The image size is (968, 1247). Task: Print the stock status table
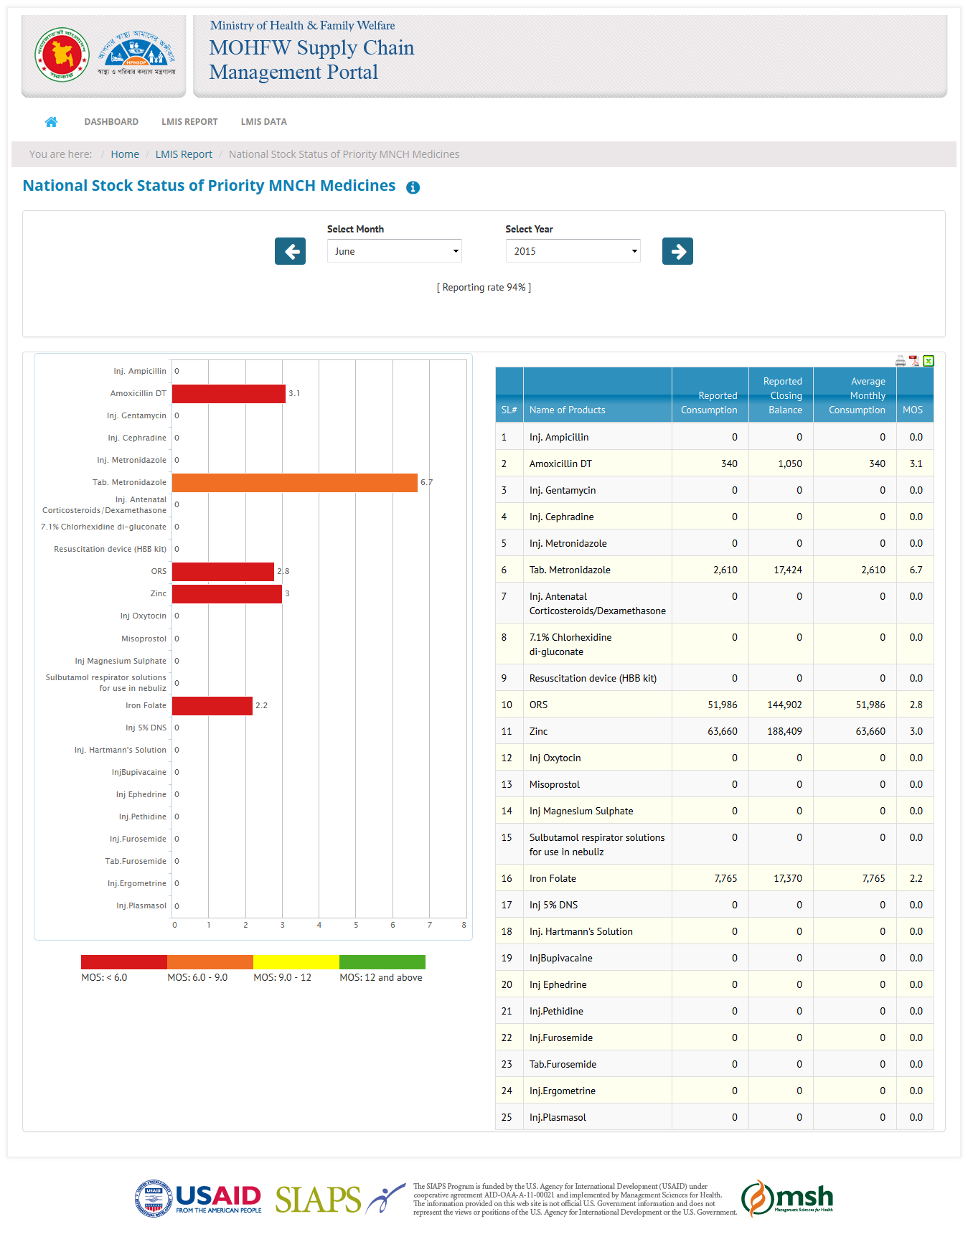[900, 361]
